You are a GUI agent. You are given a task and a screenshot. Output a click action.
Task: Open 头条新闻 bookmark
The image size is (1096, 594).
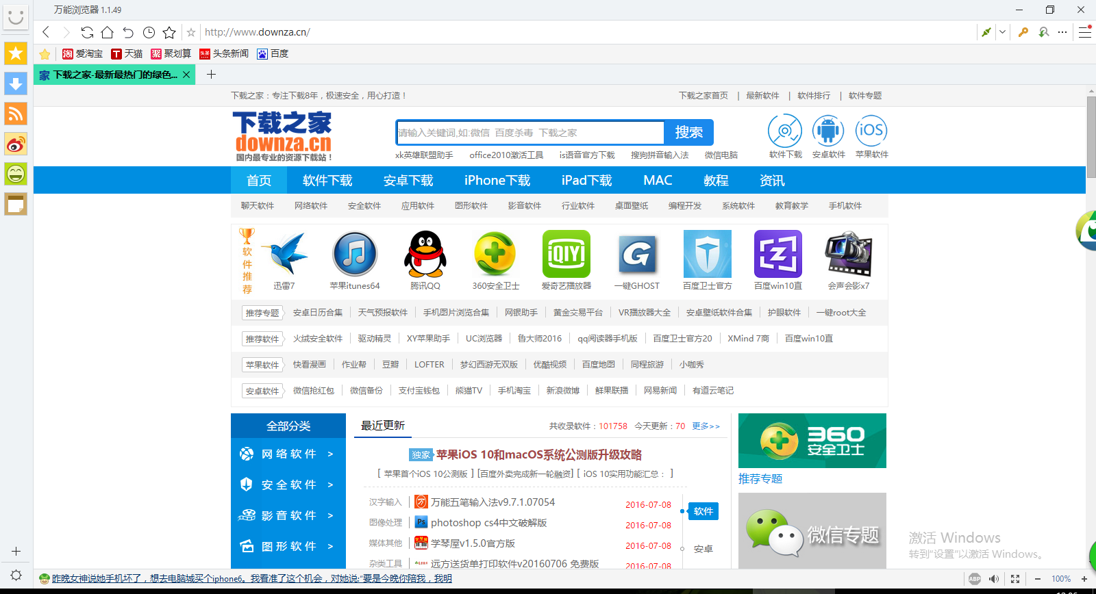click(224, 53)
